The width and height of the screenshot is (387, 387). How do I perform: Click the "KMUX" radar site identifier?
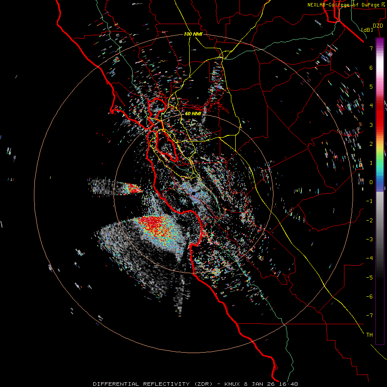pyautogui.click(x=233, y=384)
